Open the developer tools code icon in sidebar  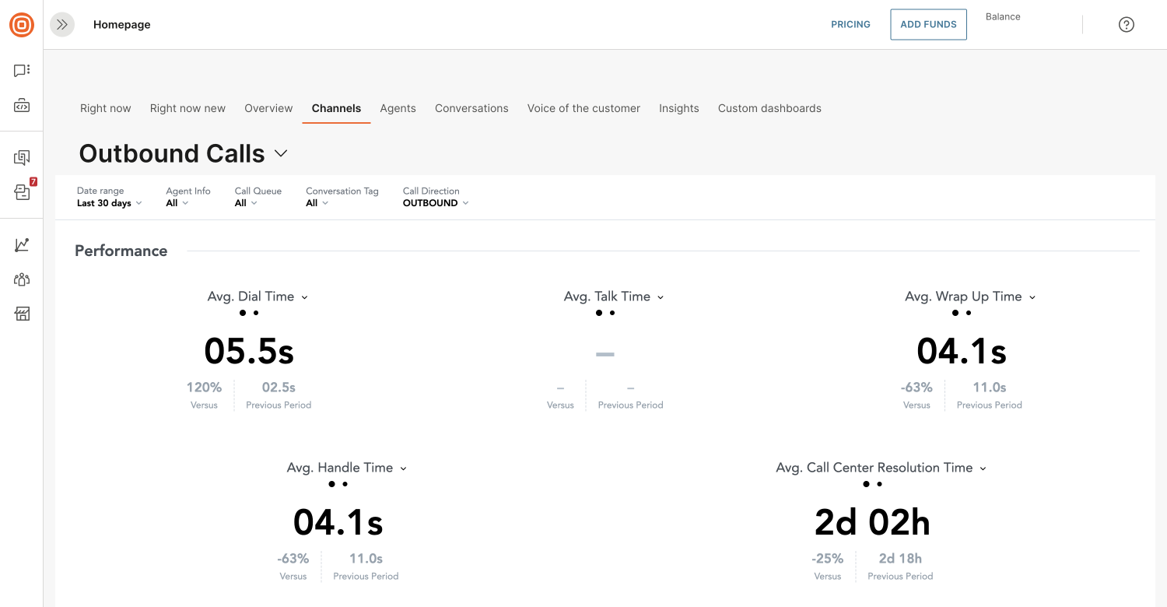(x=22, y=106)
